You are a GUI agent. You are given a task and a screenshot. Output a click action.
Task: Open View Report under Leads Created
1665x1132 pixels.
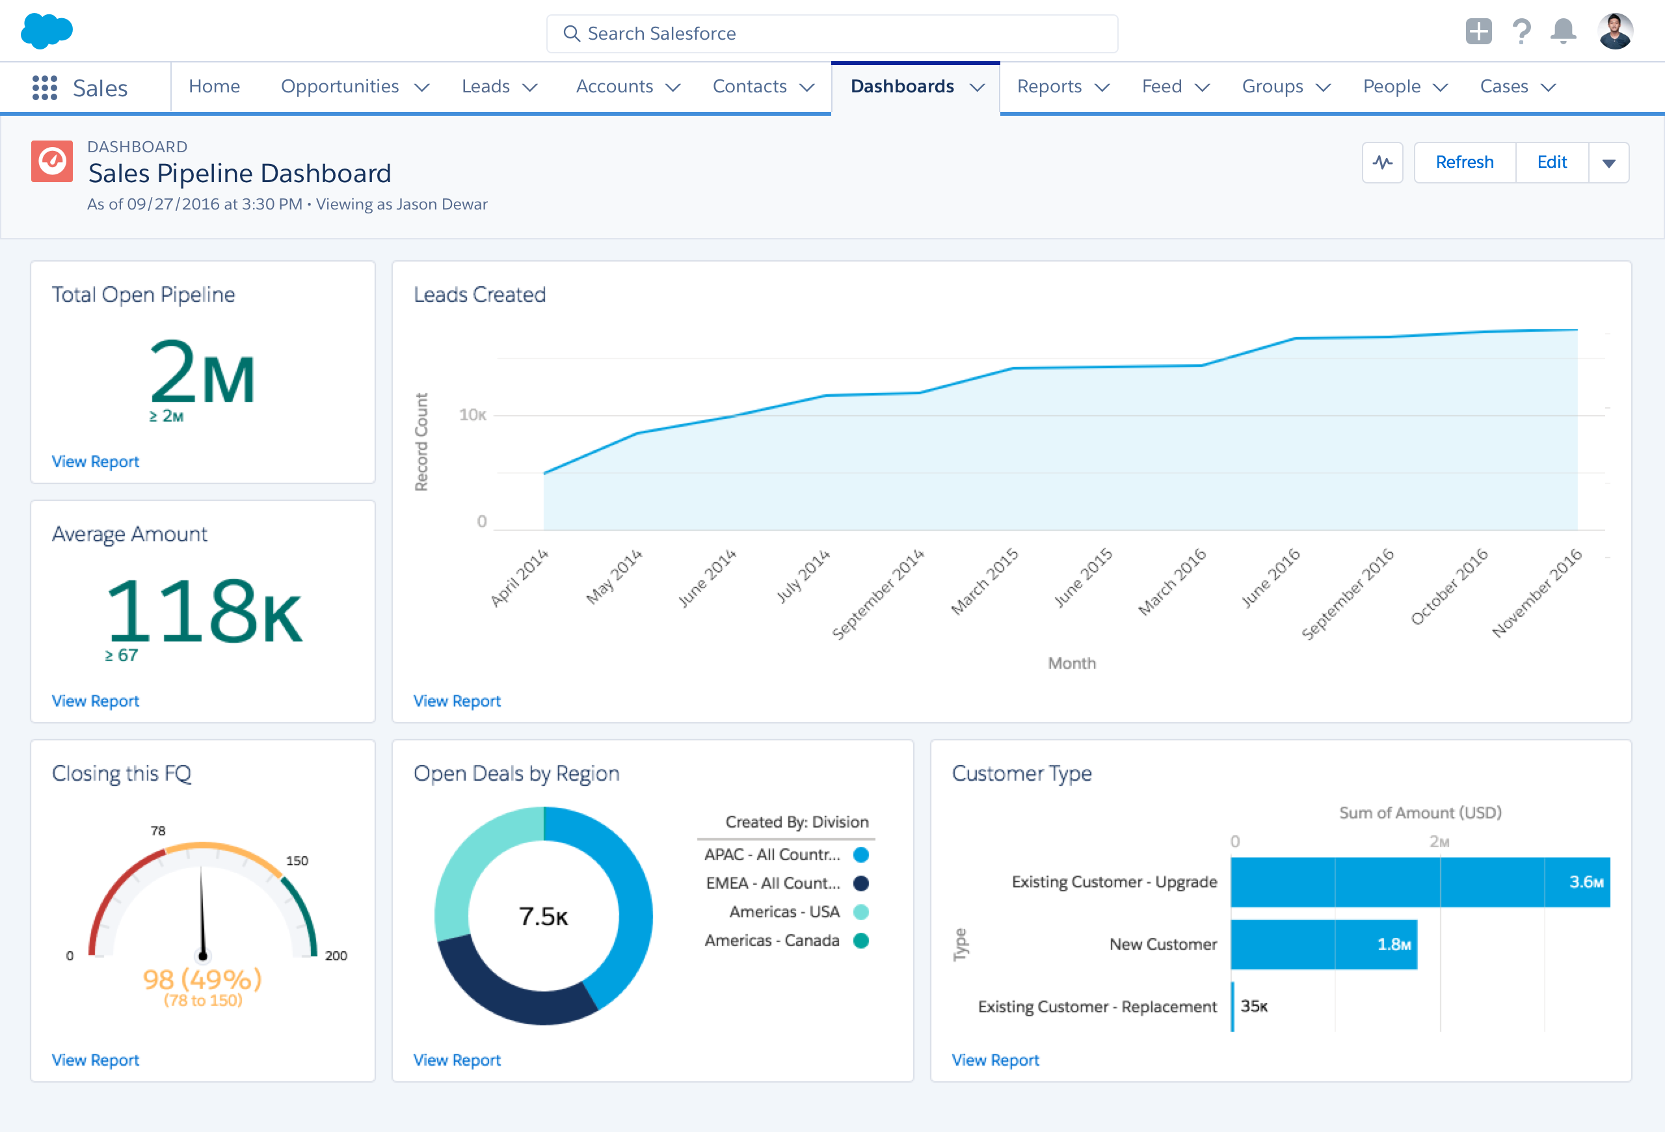pyautogui.click(x=457, y=701)
